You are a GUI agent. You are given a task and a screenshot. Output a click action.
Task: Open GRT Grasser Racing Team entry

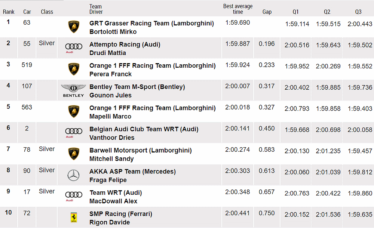coord(151,23)
